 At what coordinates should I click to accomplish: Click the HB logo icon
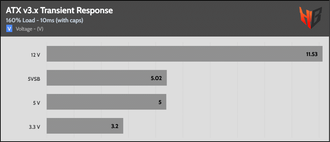[311, 18]
